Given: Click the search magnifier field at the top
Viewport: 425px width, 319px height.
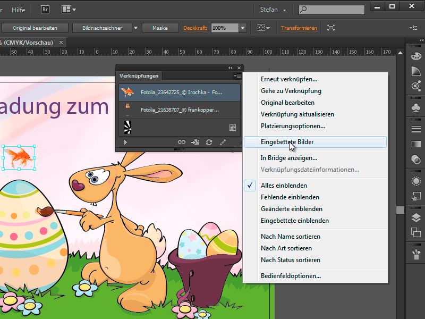Looking at the screenshot, I should [x=331, y=10].
